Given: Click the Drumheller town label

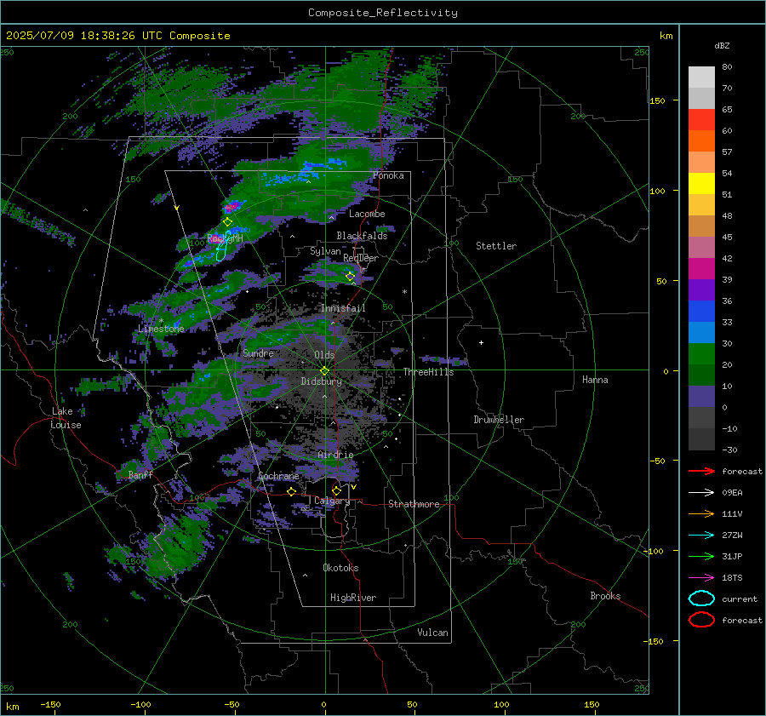Looking at the screenshot, I should coord(499,420).
